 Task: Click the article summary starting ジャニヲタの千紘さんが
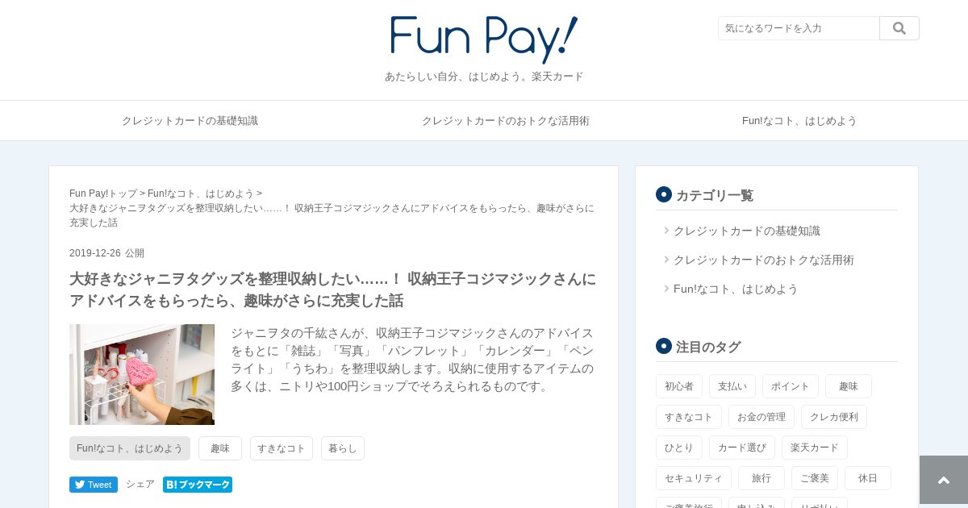(x=412, y=360)
